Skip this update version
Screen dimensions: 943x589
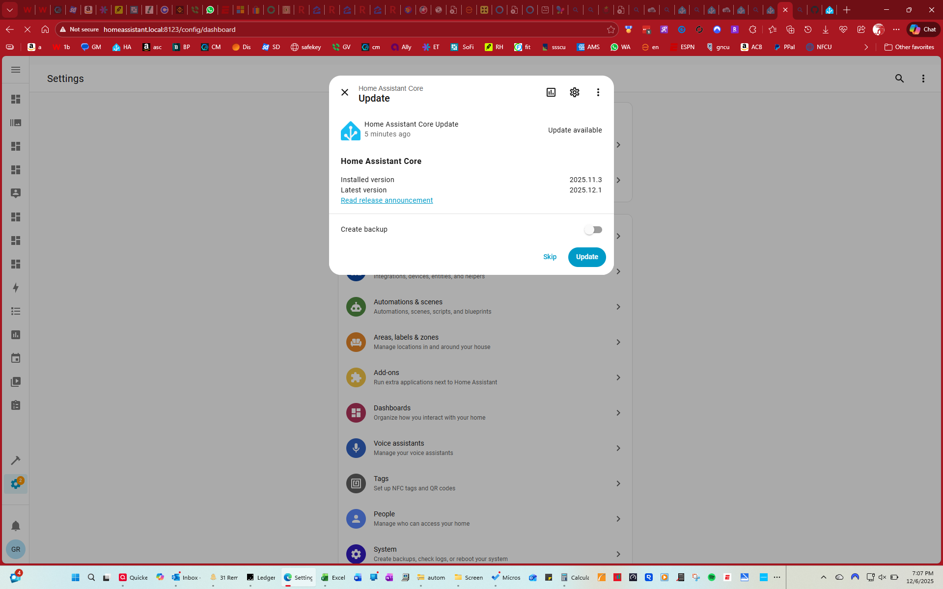coord(550,257)
